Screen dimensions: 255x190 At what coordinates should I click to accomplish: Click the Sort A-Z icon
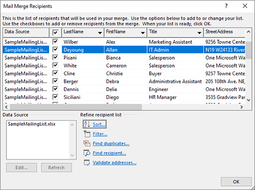[x=87, y=124]
